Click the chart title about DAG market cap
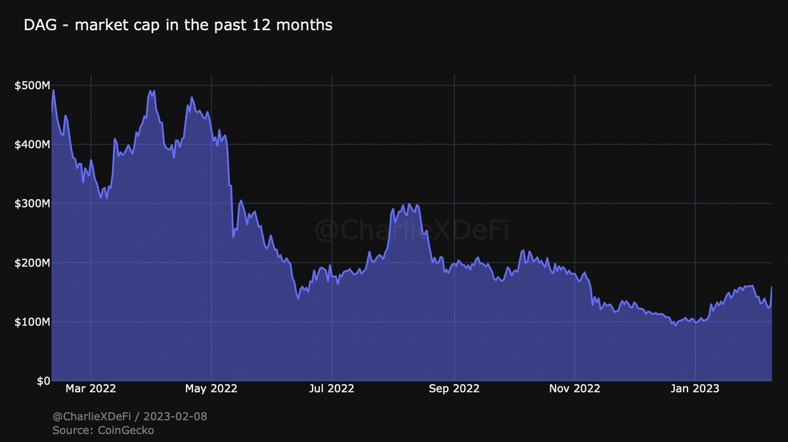The image size is (788, 442). coord(178,26)
